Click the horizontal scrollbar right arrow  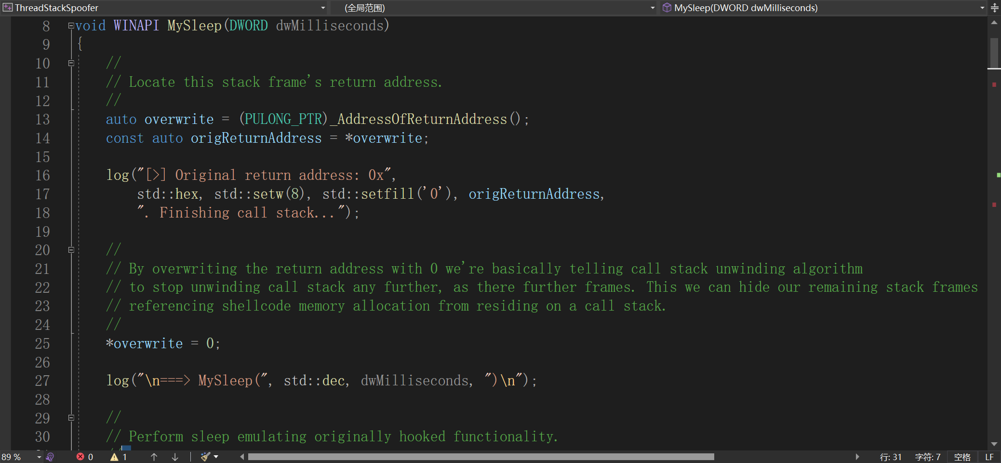pyautogui.click(x=857, y=457)
